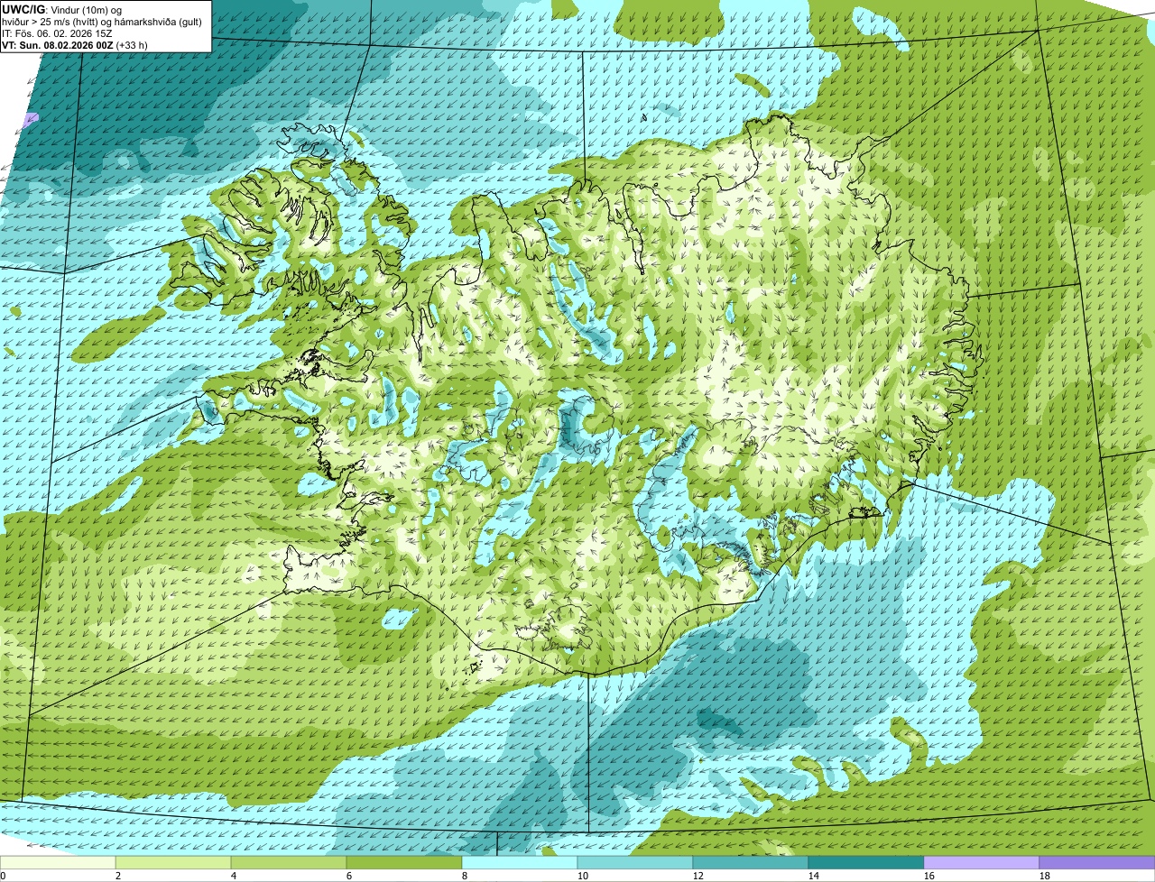Click the title text "UWC/IG: Vindur (10m) og"

(62, 9)
